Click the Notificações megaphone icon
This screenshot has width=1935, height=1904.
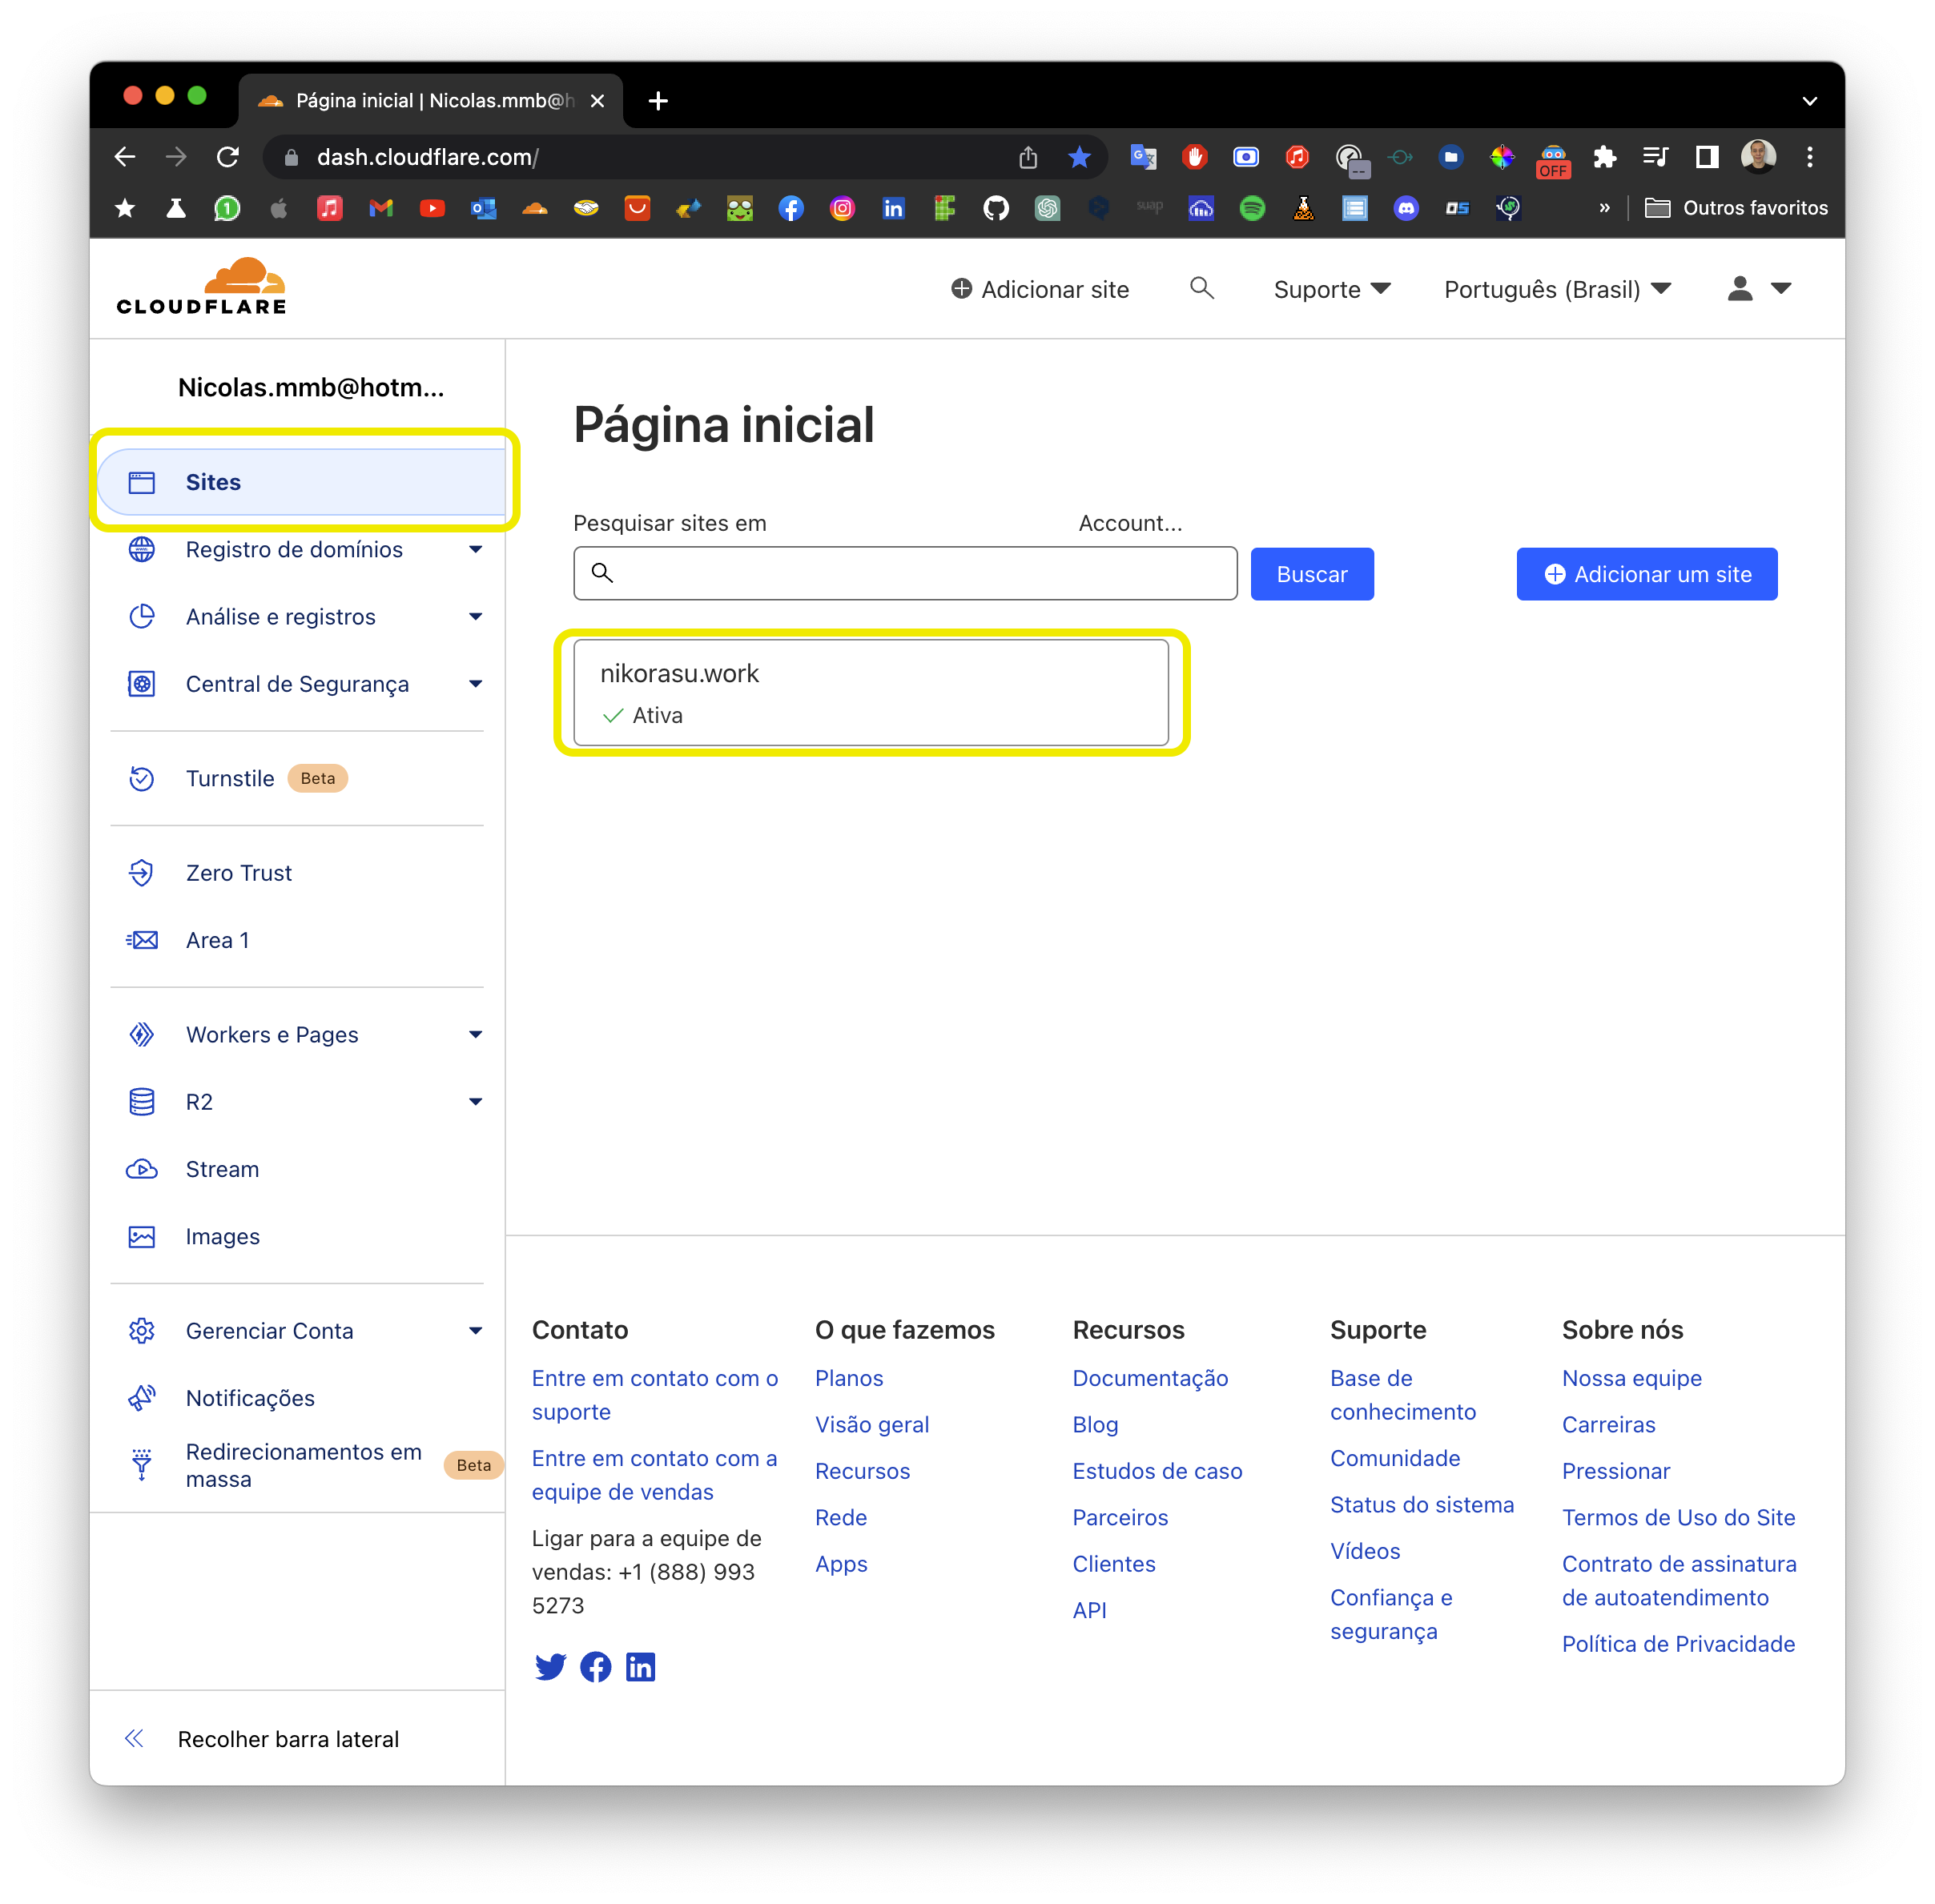[x=142, y=1398]
